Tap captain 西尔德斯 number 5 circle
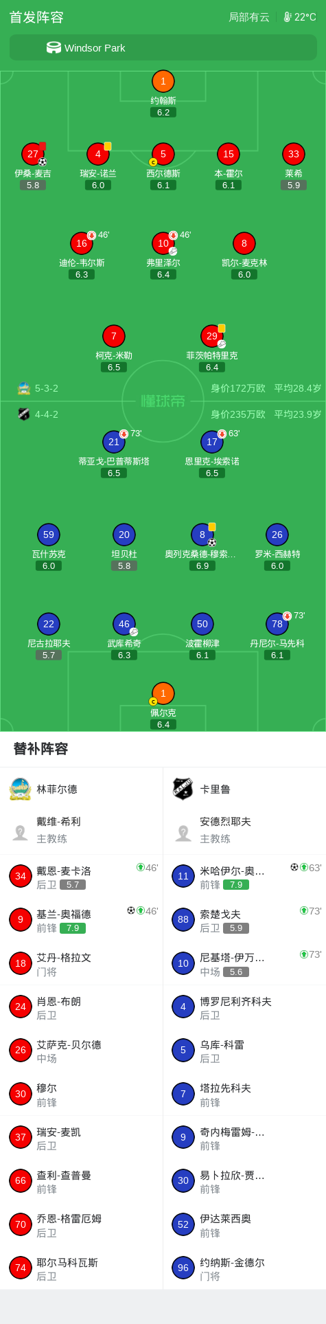Image resolution: width=326 pixels, height=1324 pixels. coord(163,154)
